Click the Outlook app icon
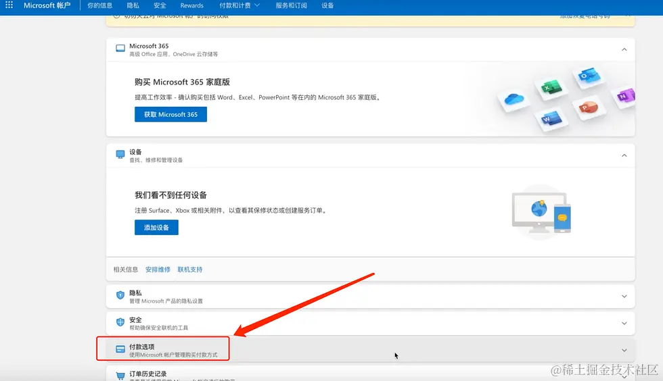 [589, 76]
